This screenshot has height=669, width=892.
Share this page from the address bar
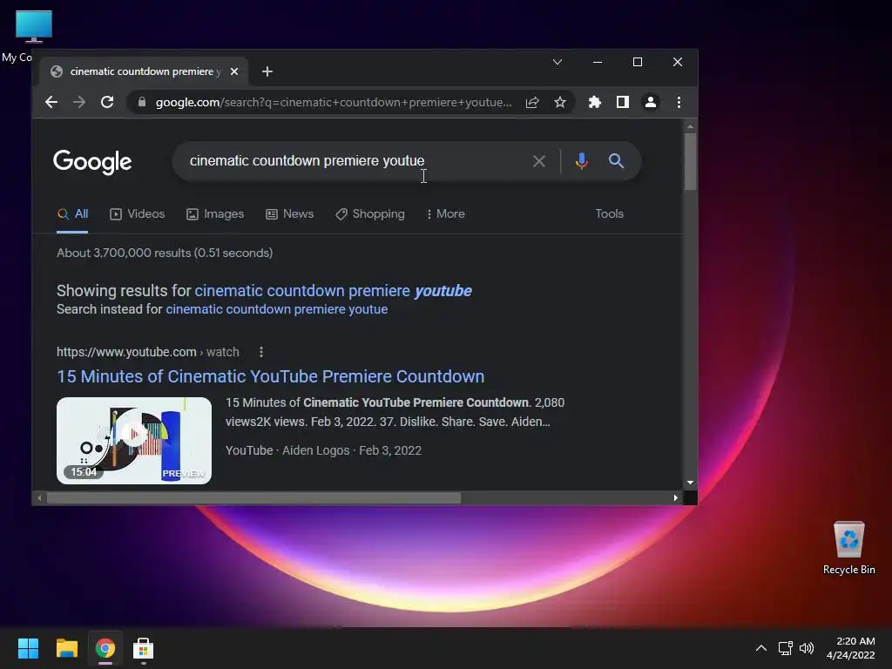coord(532,103)
